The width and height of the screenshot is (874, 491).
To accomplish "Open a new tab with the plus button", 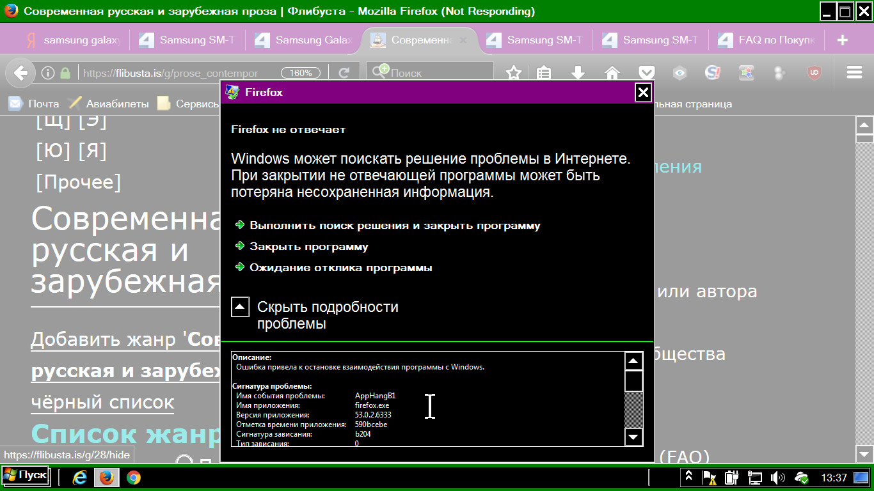I will point(843,40).
